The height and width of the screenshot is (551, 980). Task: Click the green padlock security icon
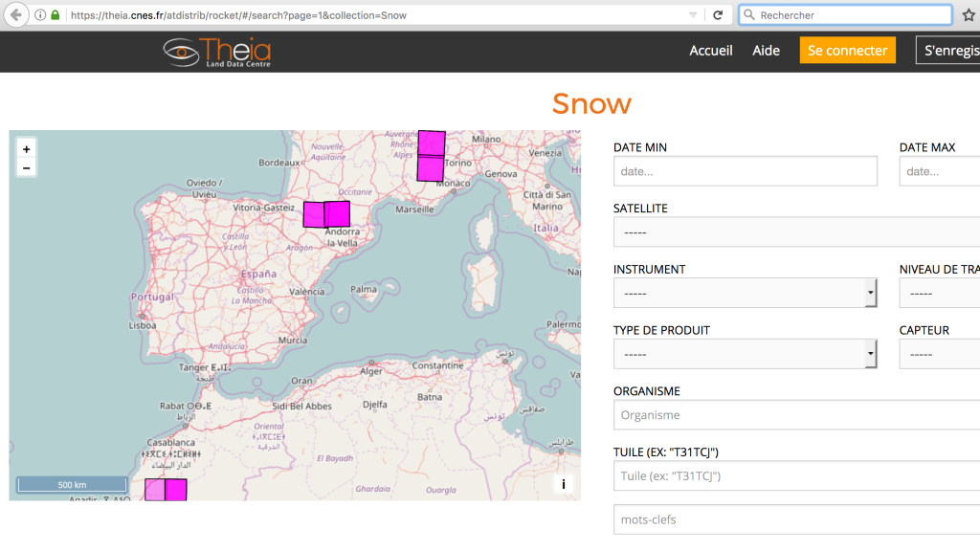pyautogui.click(x=56, y=15)
